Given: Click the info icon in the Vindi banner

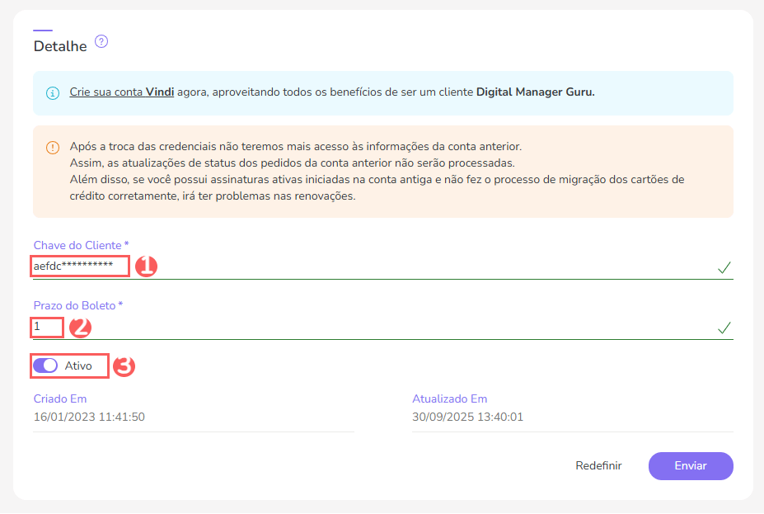Looking at the screenshot, I should pyautogui.click(x=53, y=93).
